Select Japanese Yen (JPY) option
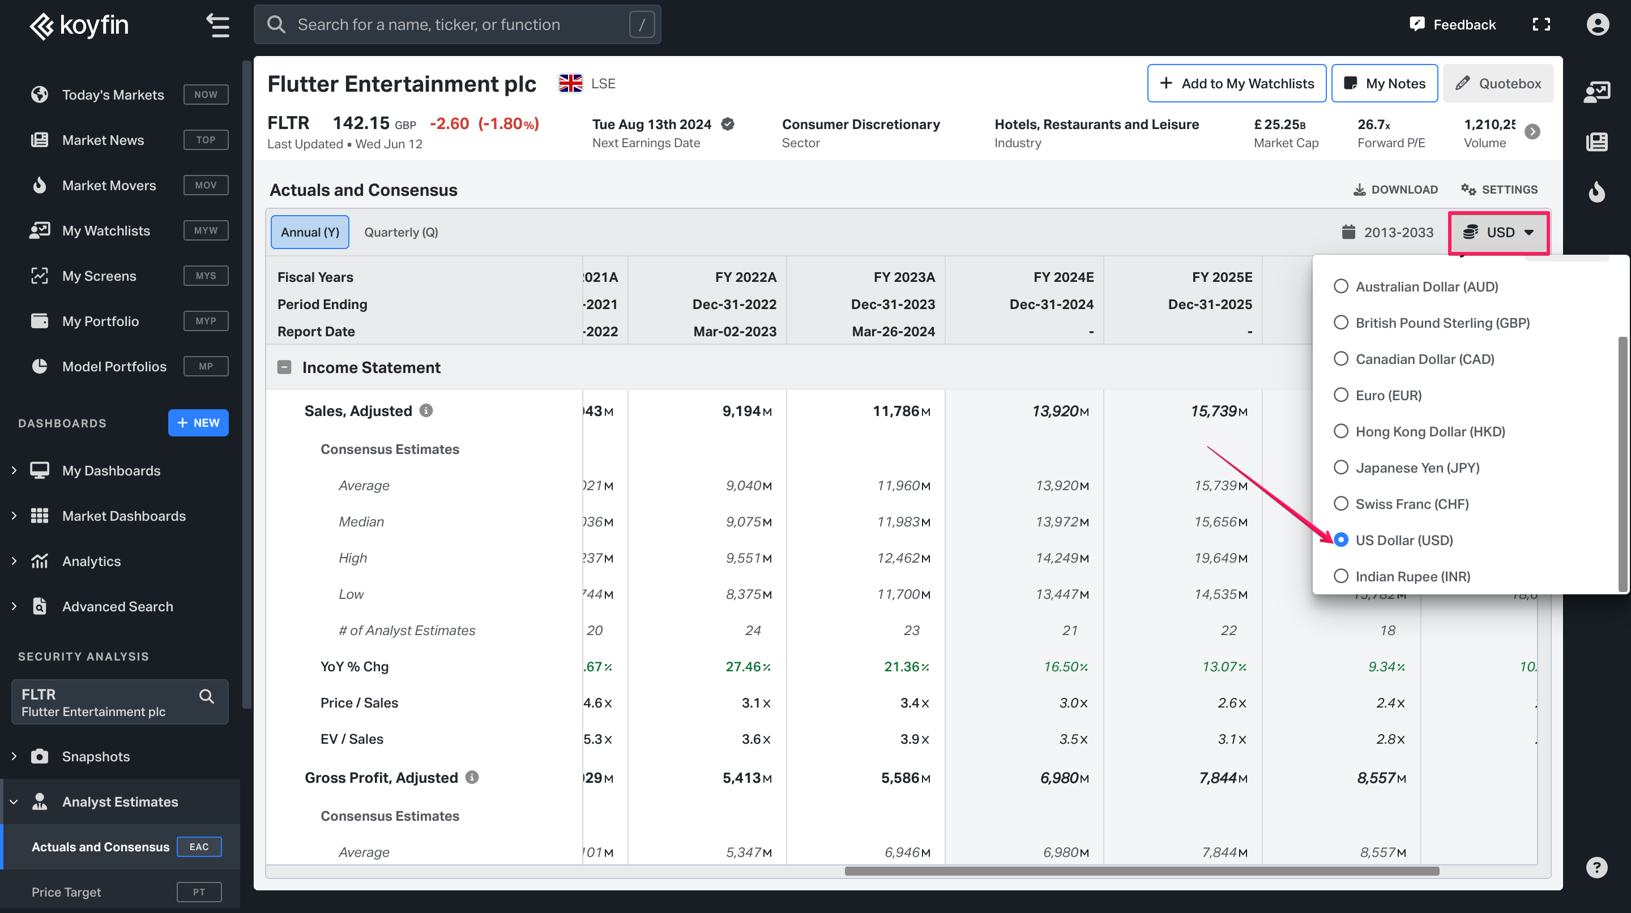Viewport: 1631px width, 913px height. 1416,468
